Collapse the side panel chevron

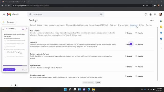161,84
